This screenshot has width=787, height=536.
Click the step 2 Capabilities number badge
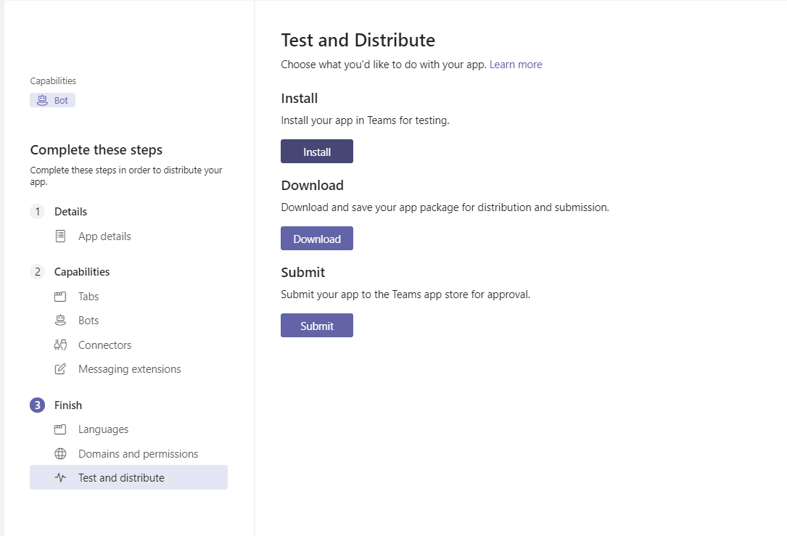[x=37, y=272]
